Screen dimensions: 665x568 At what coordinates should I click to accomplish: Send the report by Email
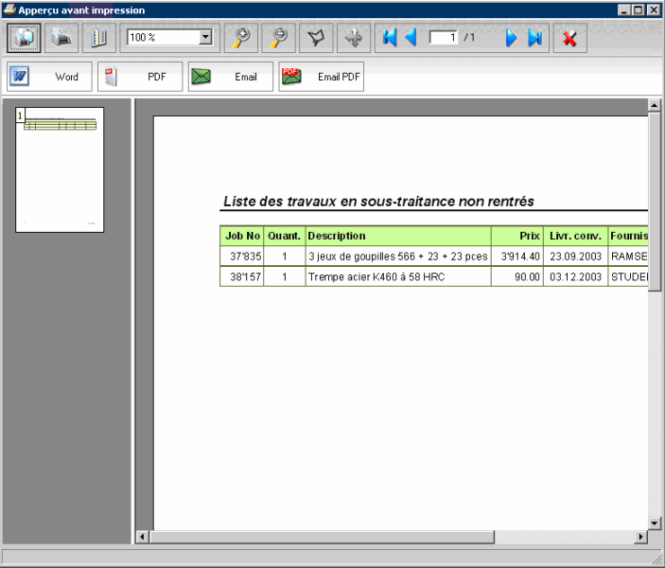pyautogui.click(x=231, y=77)
